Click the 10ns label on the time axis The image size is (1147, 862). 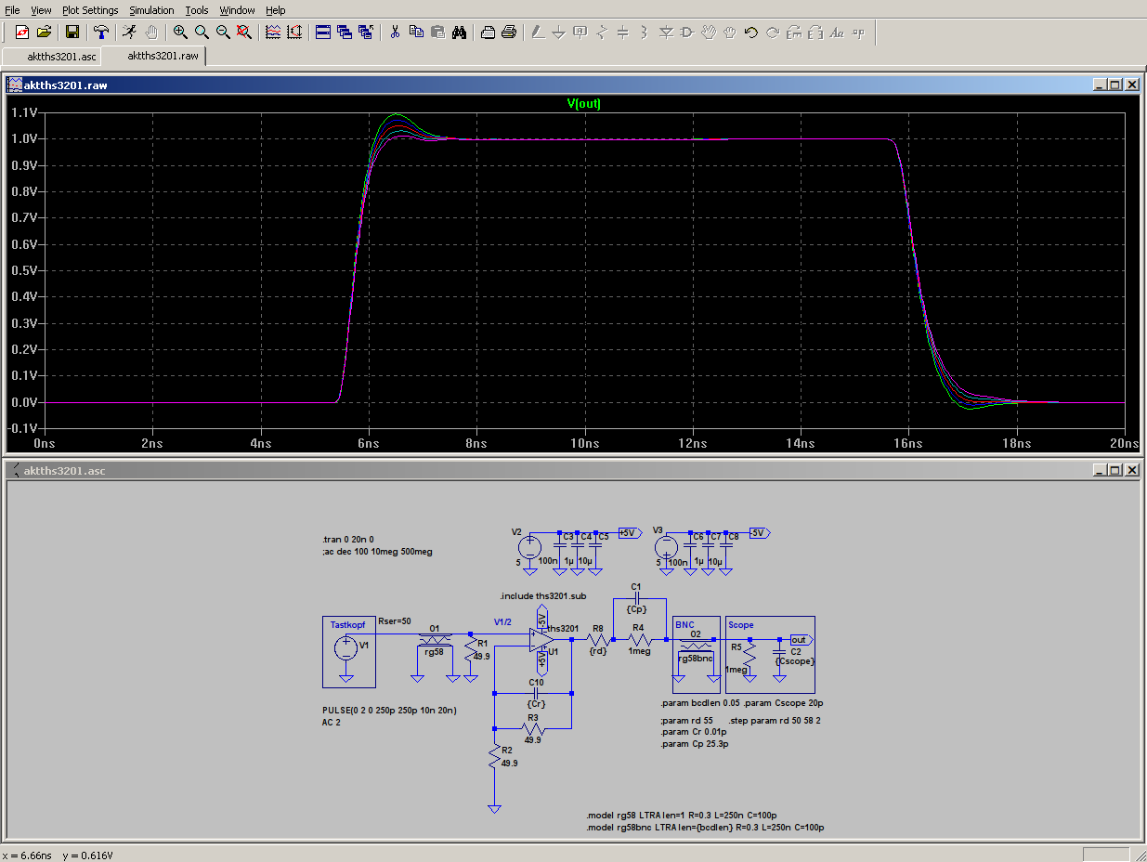click(x=584, y=444)
